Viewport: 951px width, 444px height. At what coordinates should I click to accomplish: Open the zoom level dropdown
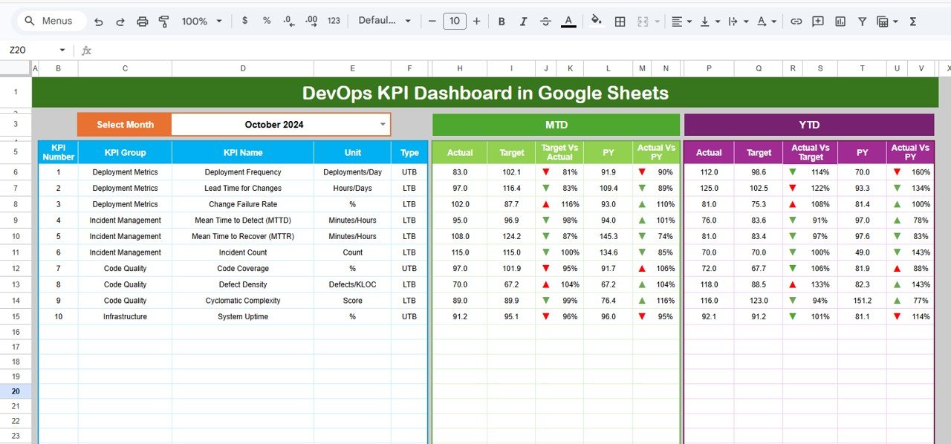(201, 21)
